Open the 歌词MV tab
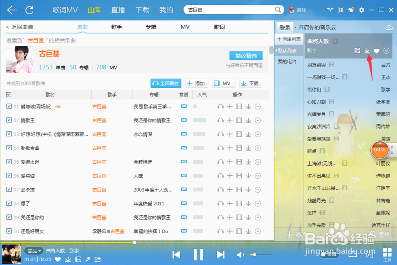Image resolution: width=397 pixels, height=265 pixels. pyautogui.click(x=65, y=10)
